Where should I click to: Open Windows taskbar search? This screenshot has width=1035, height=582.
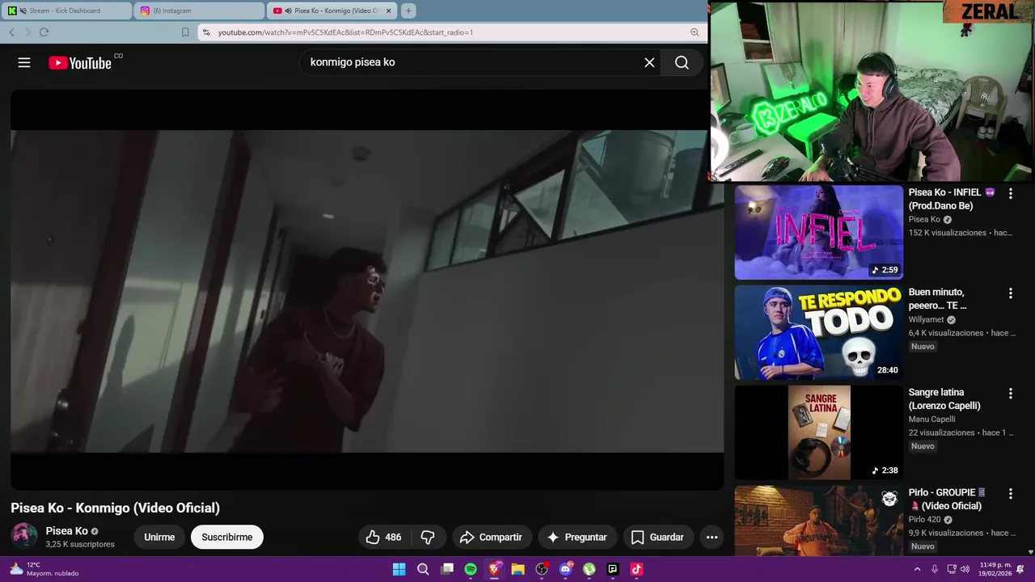(423, 569)
